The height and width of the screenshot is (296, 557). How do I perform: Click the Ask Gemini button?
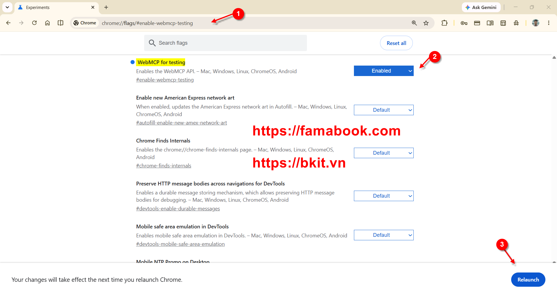pos(481,7)
